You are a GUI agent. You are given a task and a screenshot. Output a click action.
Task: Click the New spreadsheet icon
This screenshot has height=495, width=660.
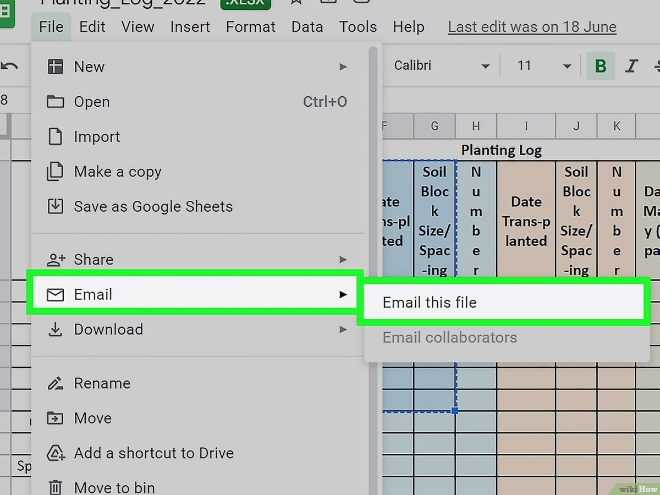point(55,67)
